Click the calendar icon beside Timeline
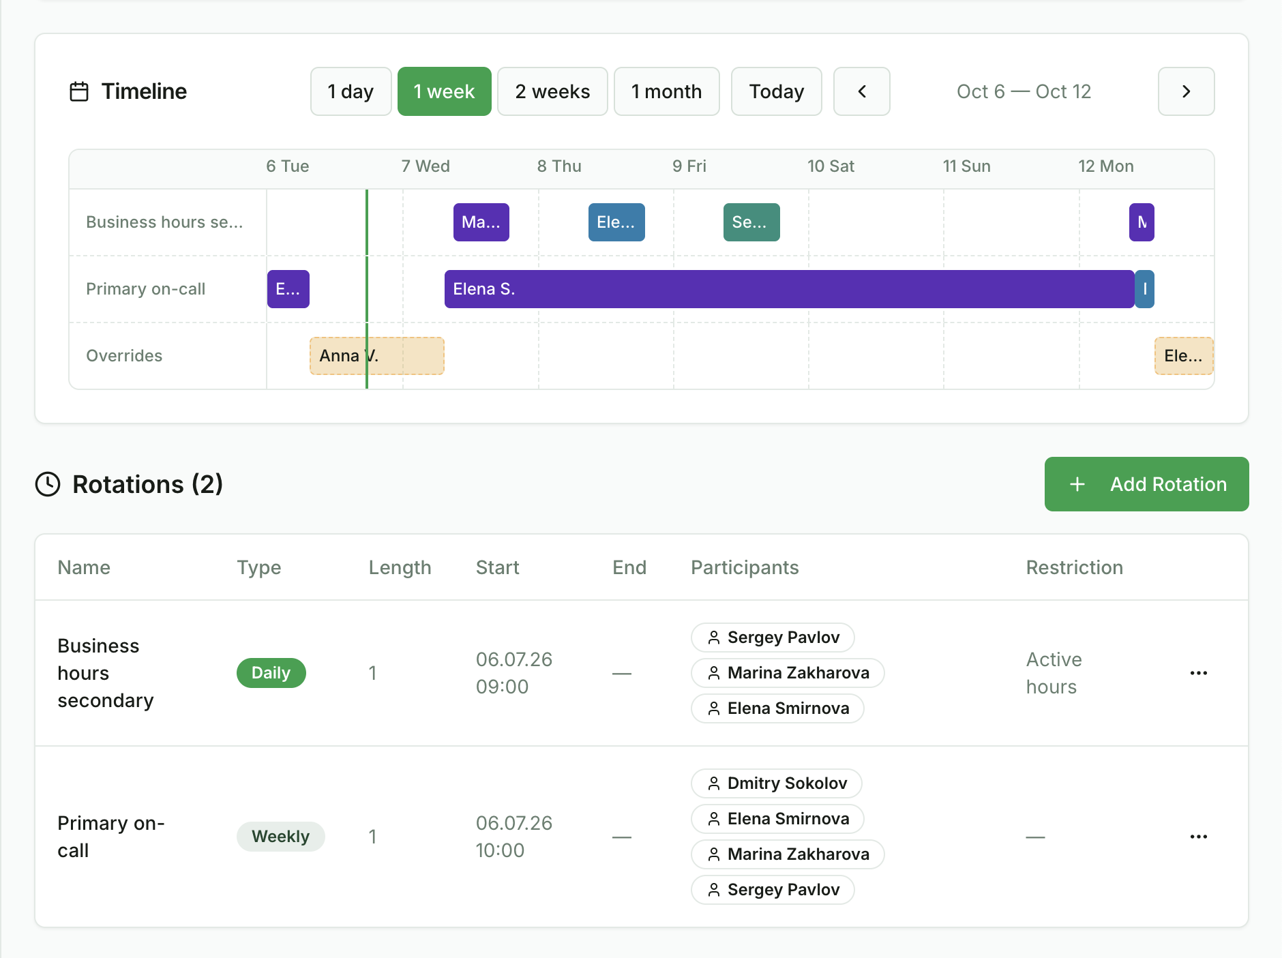Image resolution: width=1282 pixels, height=958 pixels. pyautogui.click(x=79, y=91)
